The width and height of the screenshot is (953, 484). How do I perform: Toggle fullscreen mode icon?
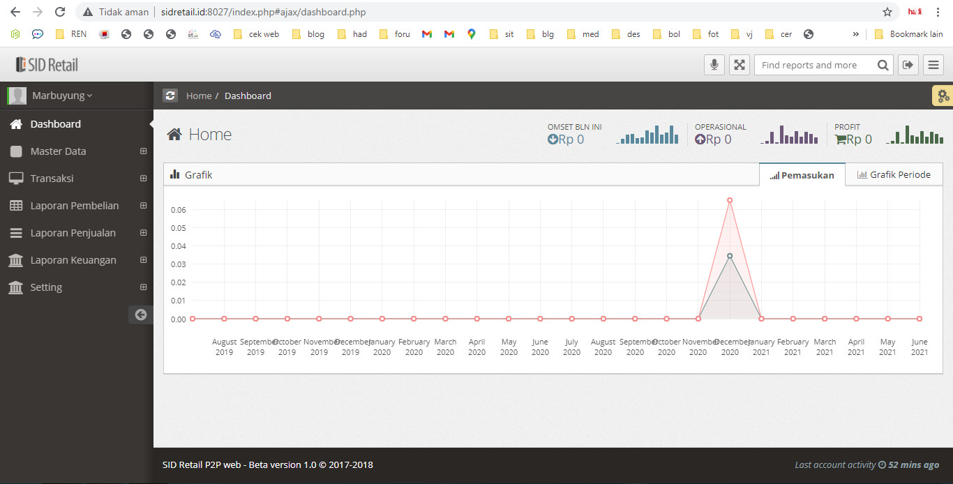point(739,65)
